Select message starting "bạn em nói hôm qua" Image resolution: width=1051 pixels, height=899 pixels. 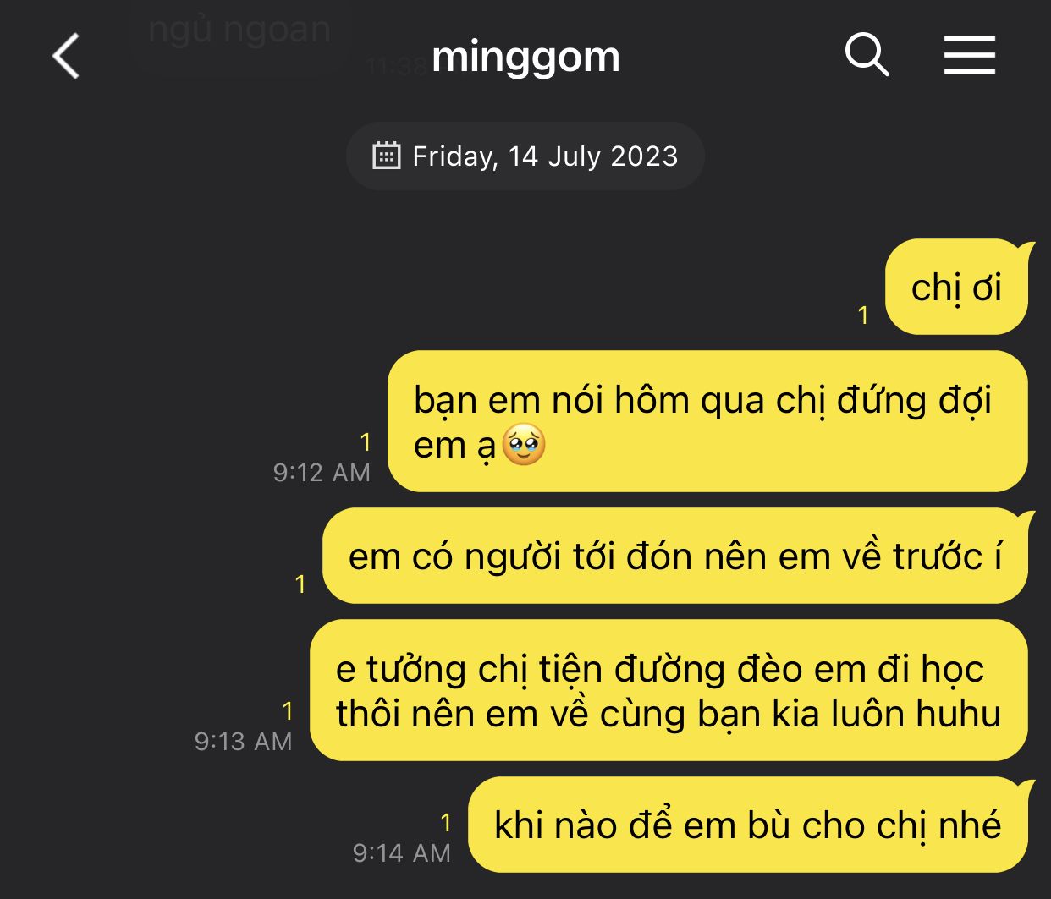coord(707,421)
